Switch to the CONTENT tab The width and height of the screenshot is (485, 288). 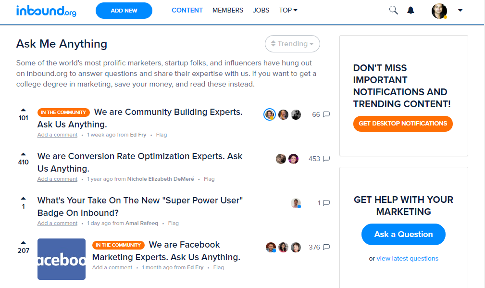(x=187, y=10)
